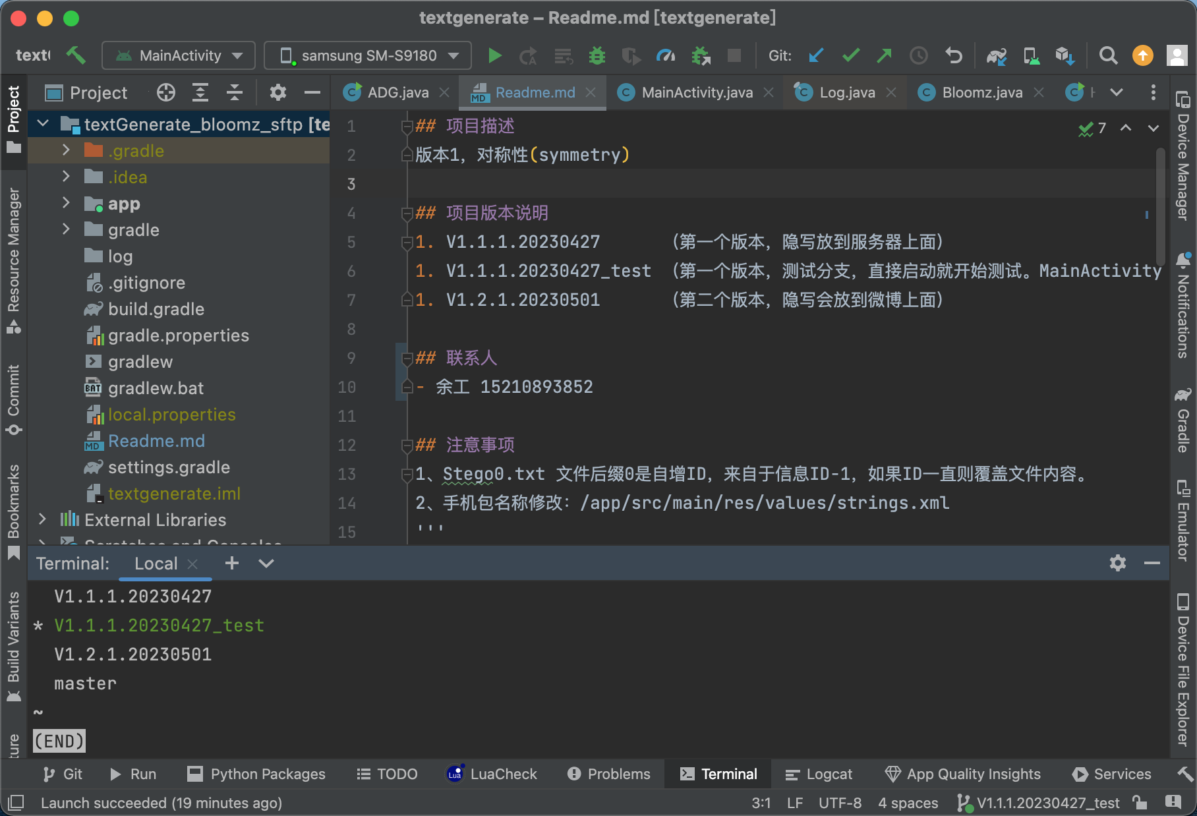
Task: Expand the gradle folder
Action: point(66,229)
